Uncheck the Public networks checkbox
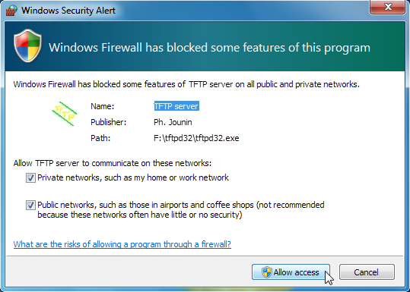The image size is (410, 292). tap(30, 205)
